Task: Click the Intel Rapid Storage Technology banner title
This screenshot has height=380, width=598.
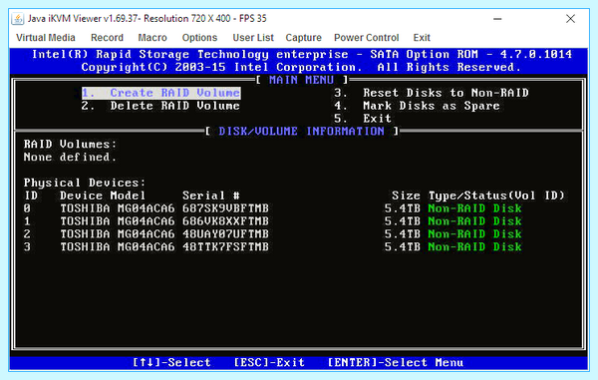Action: tap(302, 55)
